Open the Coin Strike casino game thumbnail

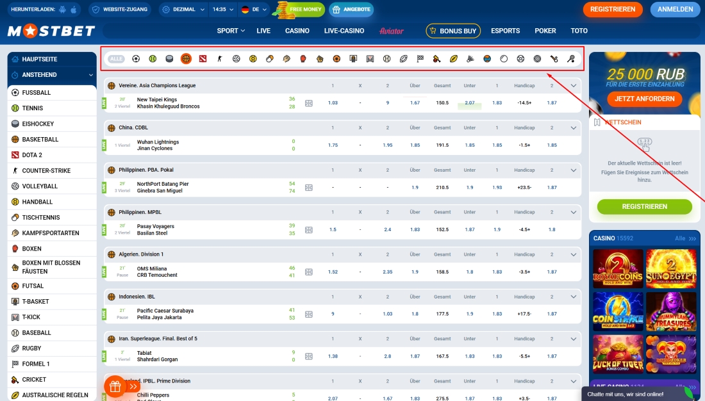click(x=618, y=311)
